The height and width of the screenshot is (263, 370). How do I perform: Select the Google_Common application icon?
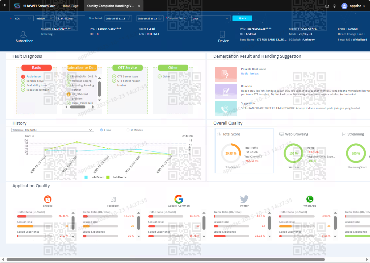[x=179, y=199]
